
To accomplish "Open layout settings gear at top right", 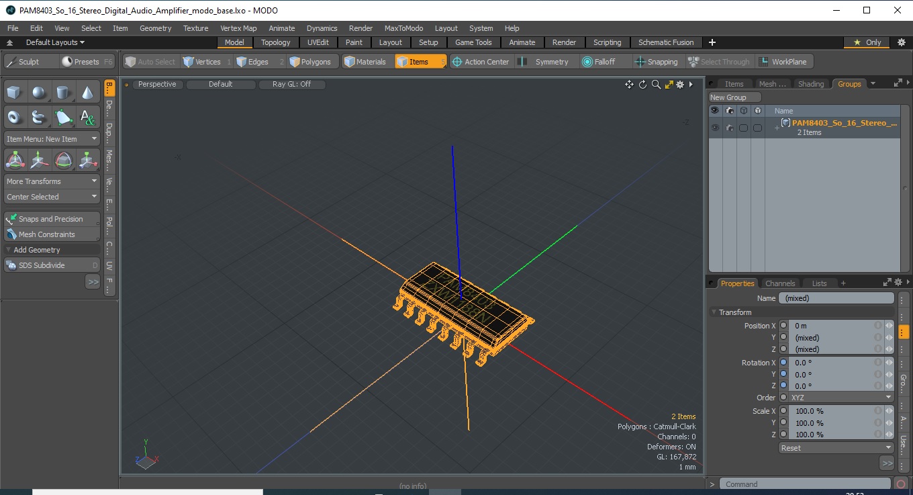I will pos(902,42).
